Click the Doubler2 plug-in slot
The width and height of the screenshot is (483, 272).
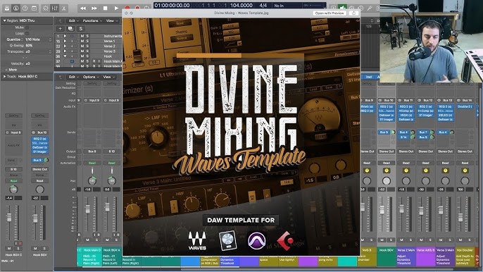[465, 106]
